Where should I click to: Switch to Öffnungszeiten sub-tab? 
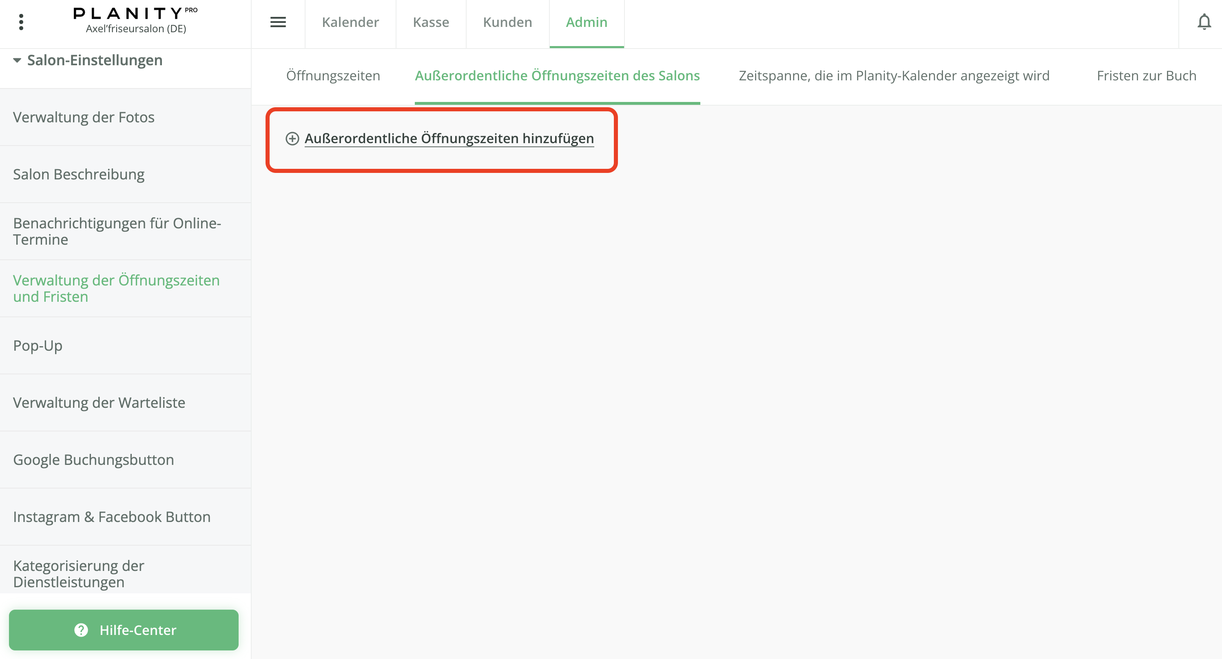(x=333, y=76)
